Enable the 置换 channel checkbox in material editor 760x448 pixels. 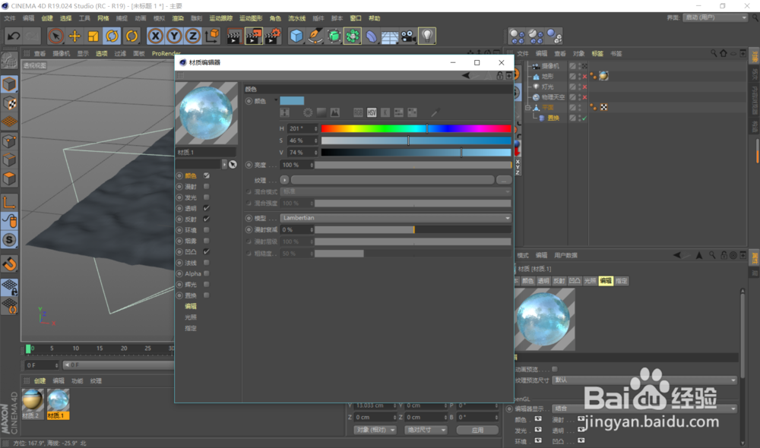tap(207, 295)
